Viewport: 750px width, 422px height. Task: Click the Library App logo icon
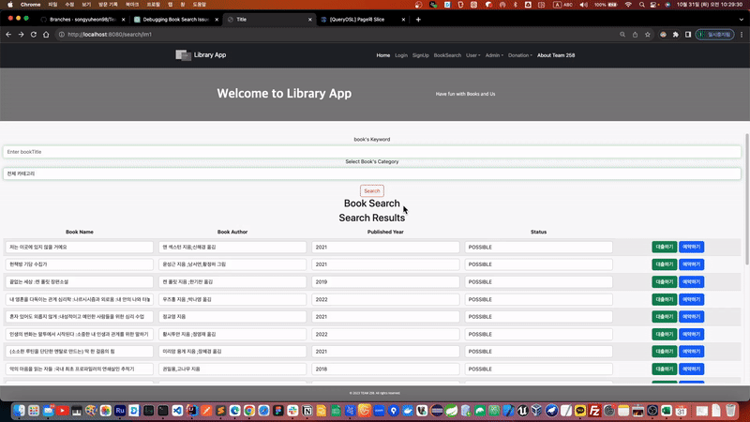tap(183, 55)
